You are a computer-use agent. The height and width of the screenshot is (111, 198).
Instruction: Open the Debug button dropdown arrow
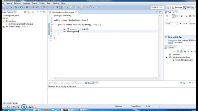pyautogui.click(x=18, y=7)
